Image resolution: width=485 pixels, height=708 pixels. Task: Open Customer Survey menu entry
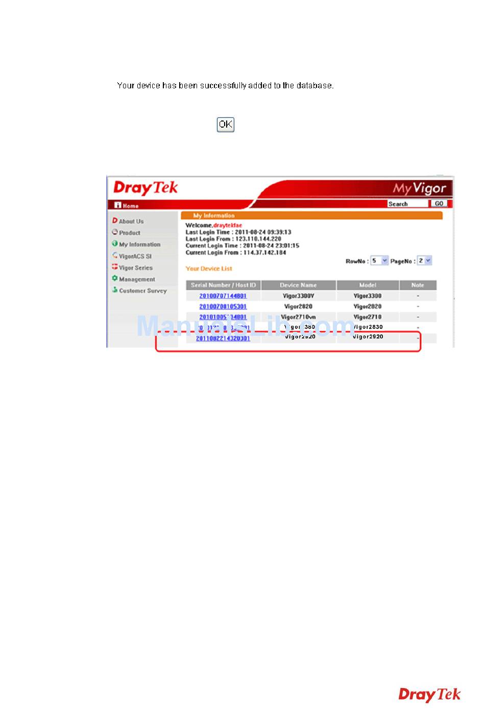click(x=143, y=290)
